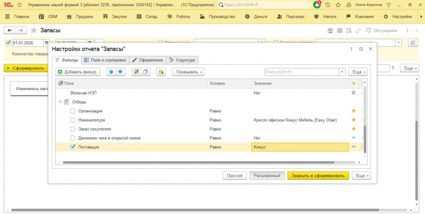Open Еще menu at dialog bottom
The image size is (425, 214).
pyautogui.click(x=361, y=175)
